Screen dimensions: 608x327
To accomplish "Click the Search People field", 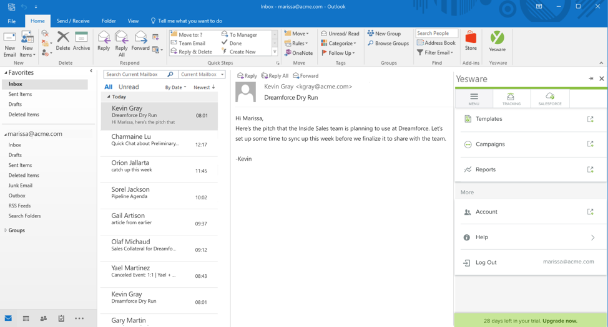I will tap(436, 33).
